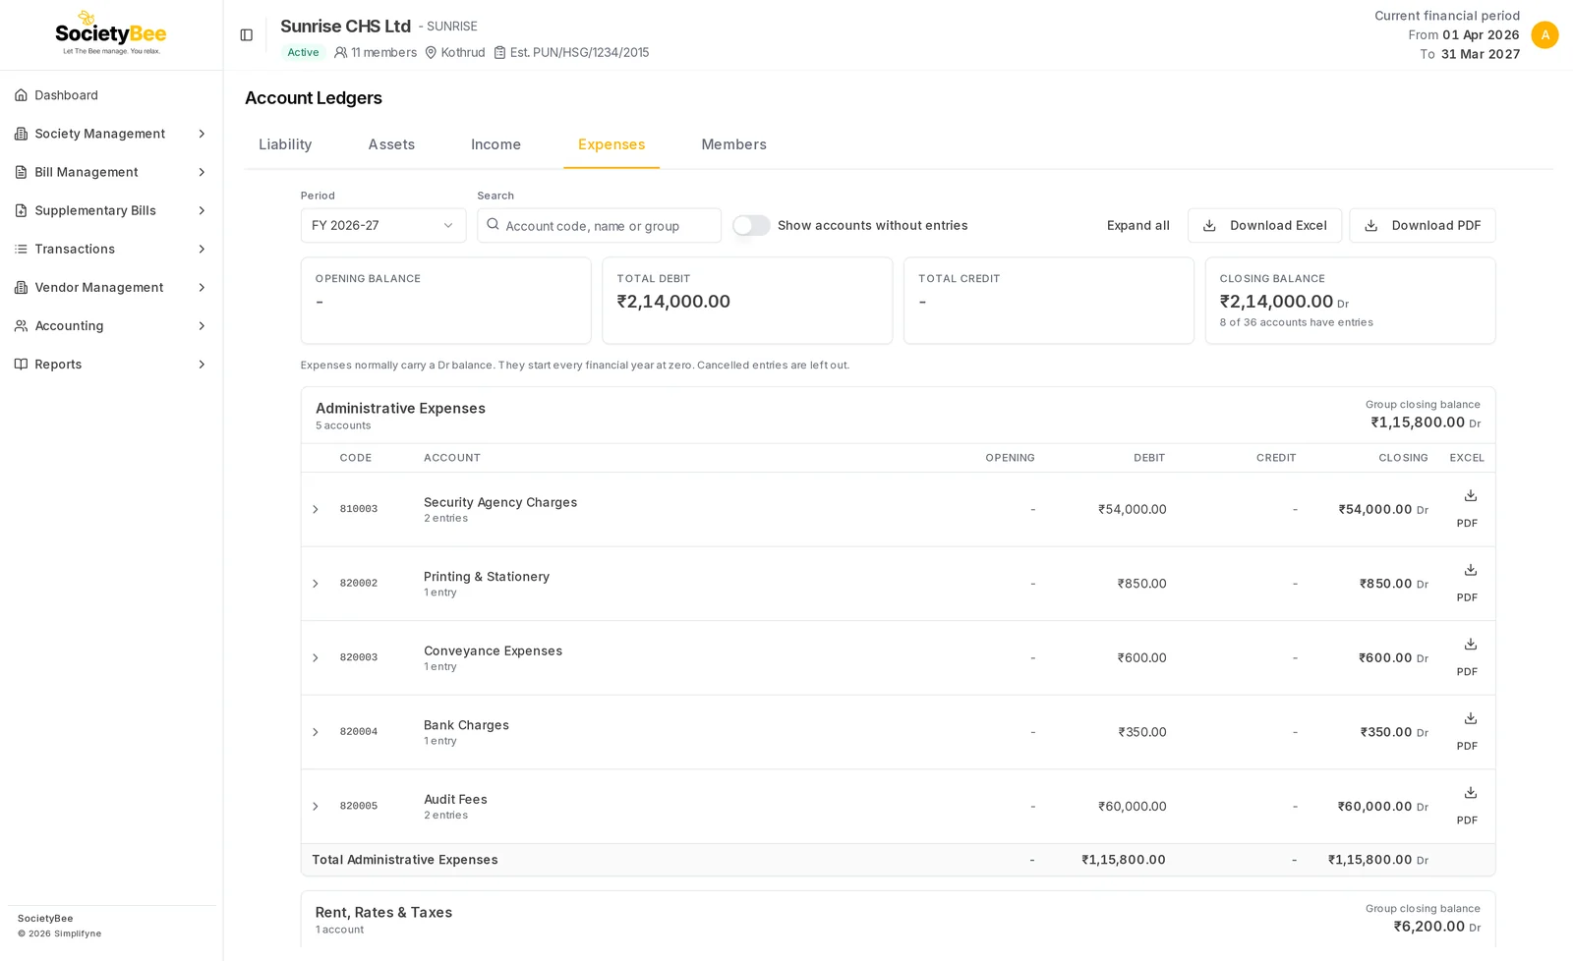Image resolution: width=1573 pixels, height=961 pixels.
Task: Download Excel for Audit Fees
Action: 1470,792
